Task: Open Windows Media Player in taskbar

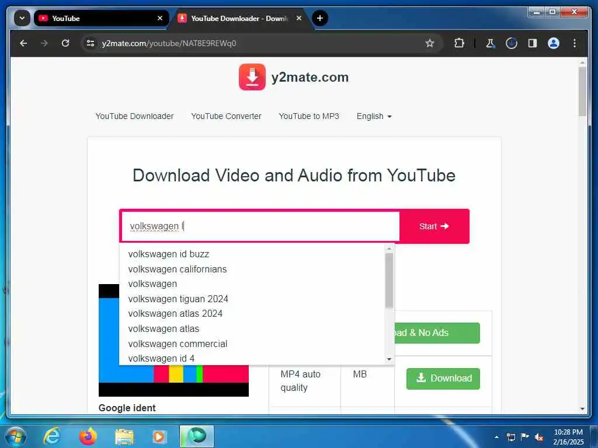Action: point(159,437)
